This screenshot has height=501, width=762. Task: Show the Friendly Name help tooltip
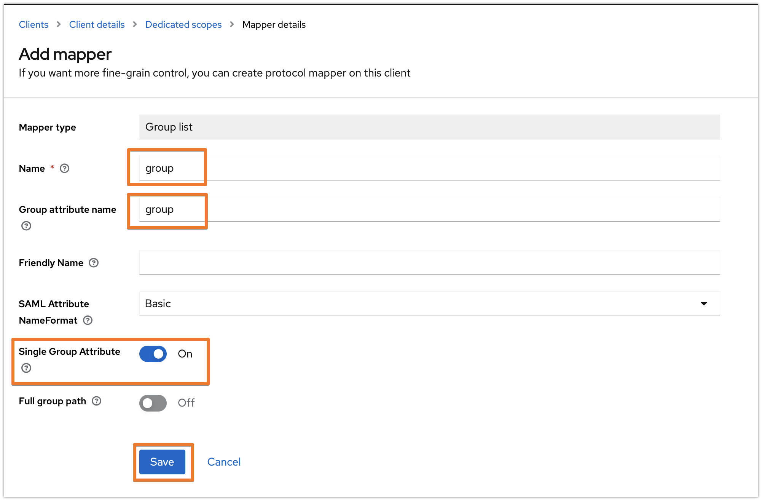[94, 263]
